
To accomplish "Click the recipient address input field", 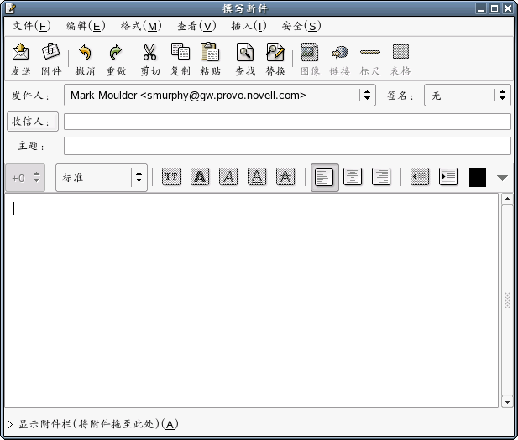I will click(287, 122).
